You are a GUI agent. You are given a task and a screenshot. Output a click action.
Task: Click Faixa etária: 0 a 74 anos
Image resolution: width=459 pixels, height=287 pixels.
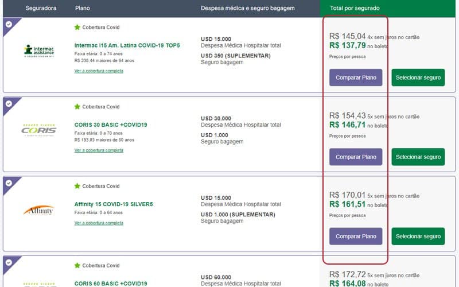98,54
